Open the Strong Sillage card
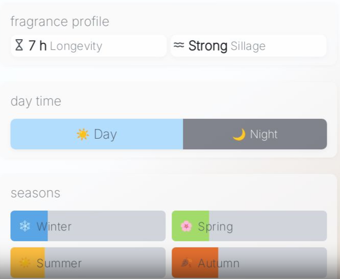The image size is (340, 279). 248,46
